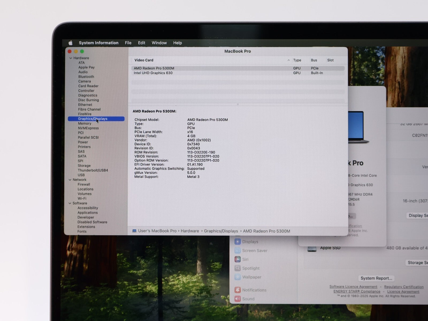Screen dimensions: 428x321
Task: Collapse the Hardware section in sidebar
Action: tap(71, 58)
